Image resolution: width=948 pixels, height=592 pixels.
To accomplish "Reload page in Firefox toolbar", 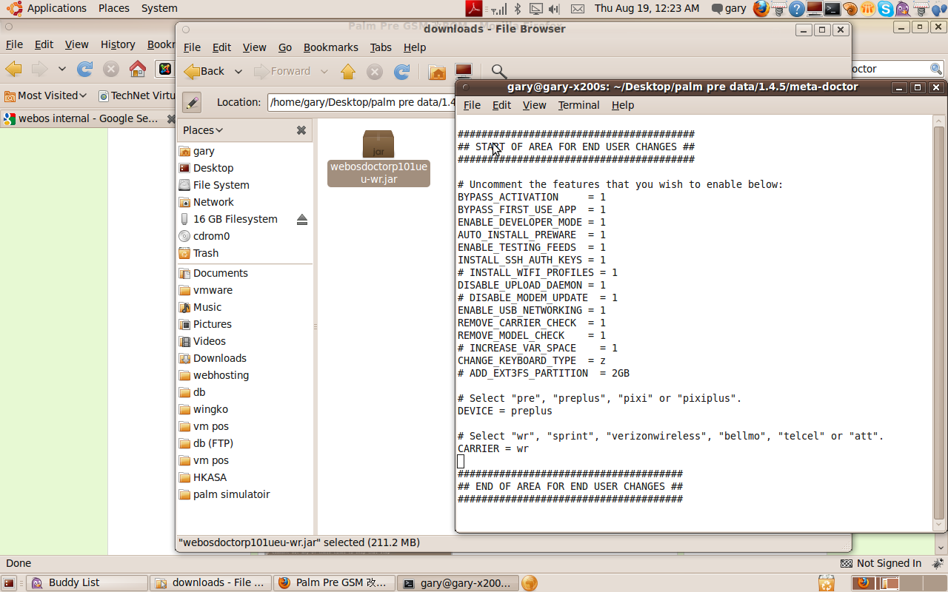I will click(85, 69).
